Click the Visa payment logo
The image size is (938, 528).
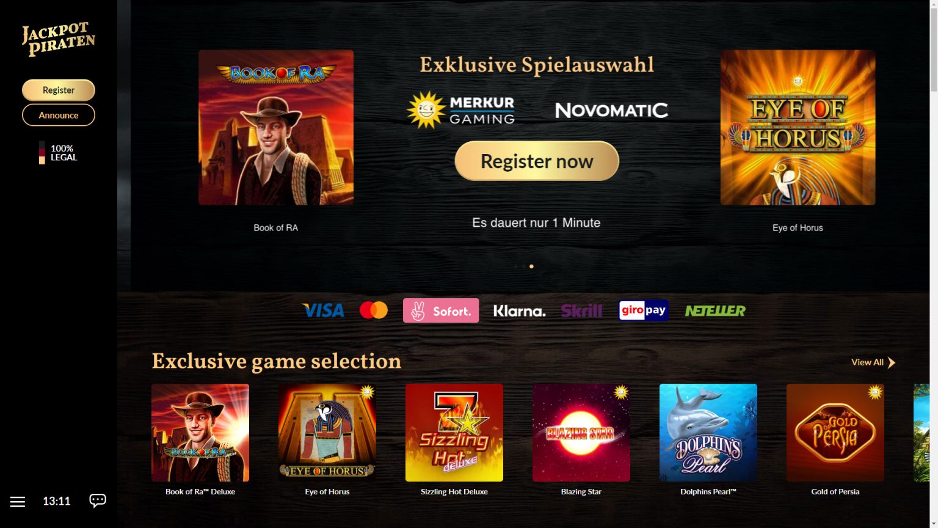click(323, 310)
